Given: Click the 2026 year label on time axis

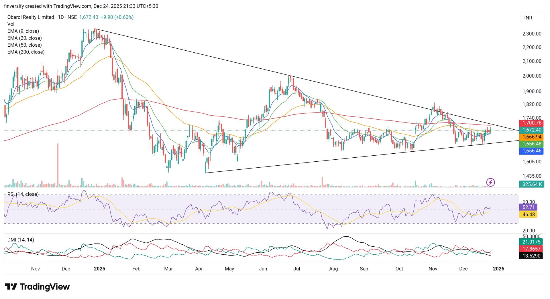Looking at the screenshot, I should pyautogui.click(x=498, y=269).
